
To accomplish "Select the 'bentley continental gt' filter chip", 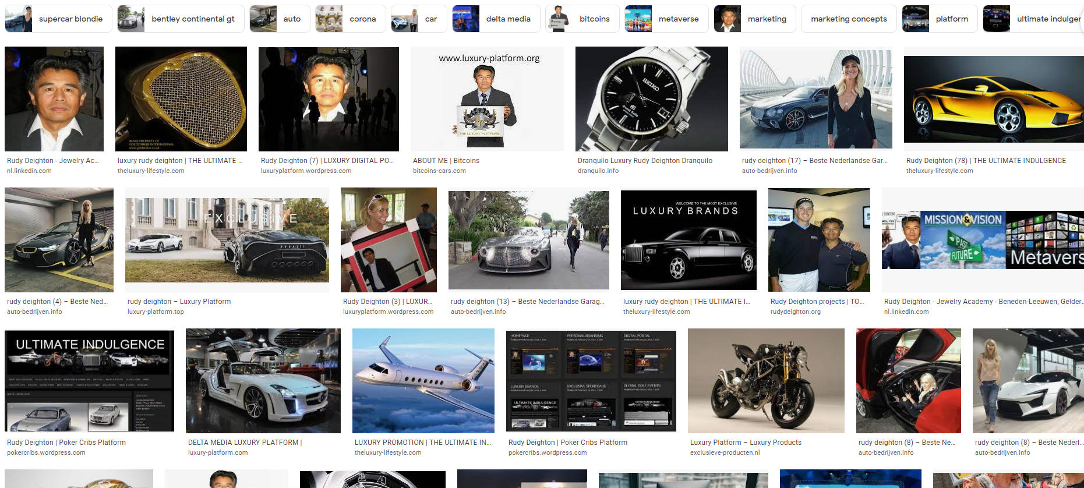I will click(181, 19).
